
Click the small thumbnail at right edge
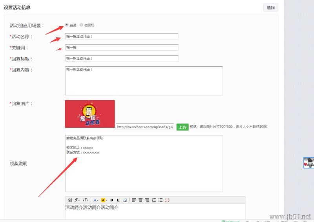pos(309,163)
